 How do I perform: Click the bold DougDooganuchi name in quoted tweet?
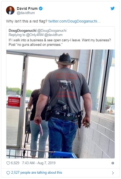pyautogui.click(x=22, y=31)
